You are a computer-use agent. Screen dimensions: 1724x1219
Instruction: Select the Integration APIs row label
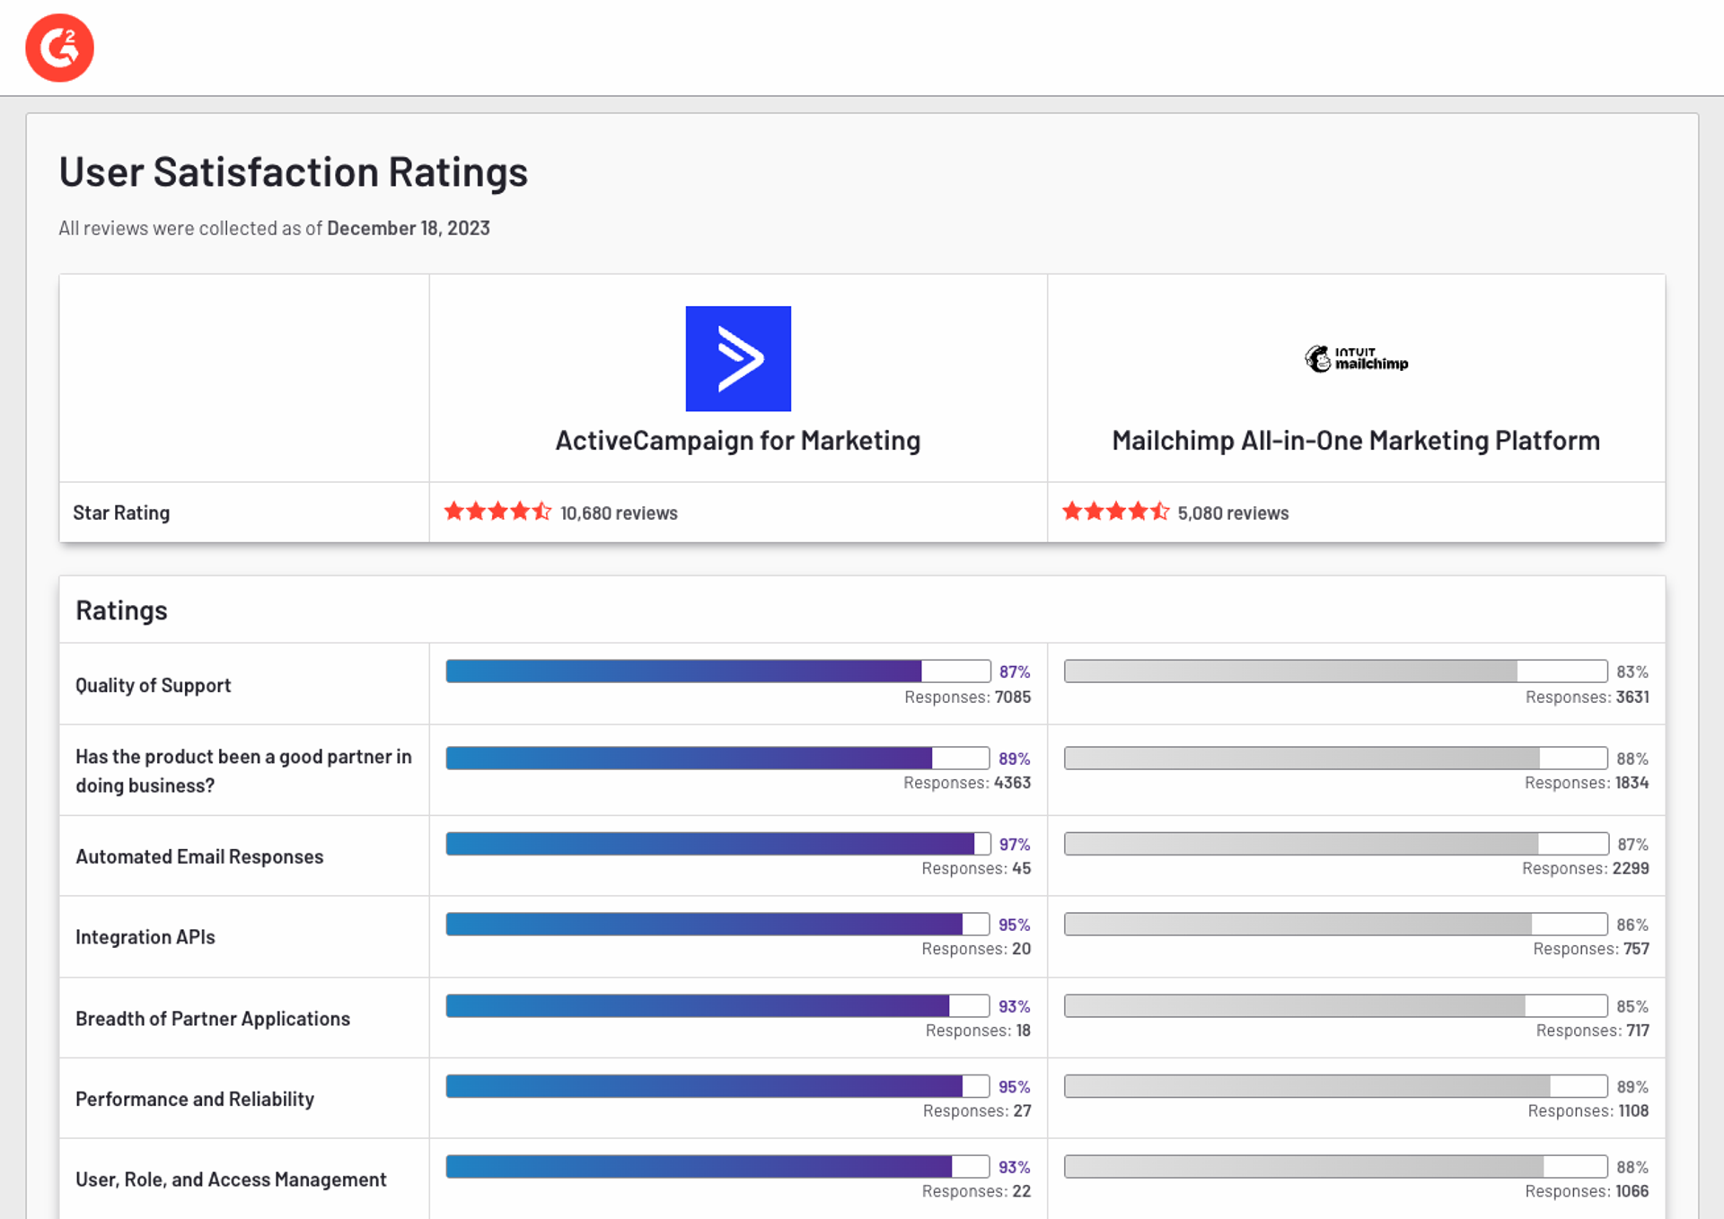[145, 937]
